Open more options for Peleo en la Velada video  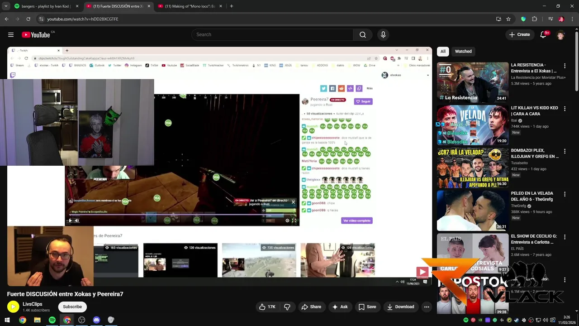point(565,194)
